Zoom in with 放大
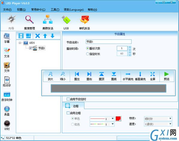 pyautogui.click(x=51, y=76)
